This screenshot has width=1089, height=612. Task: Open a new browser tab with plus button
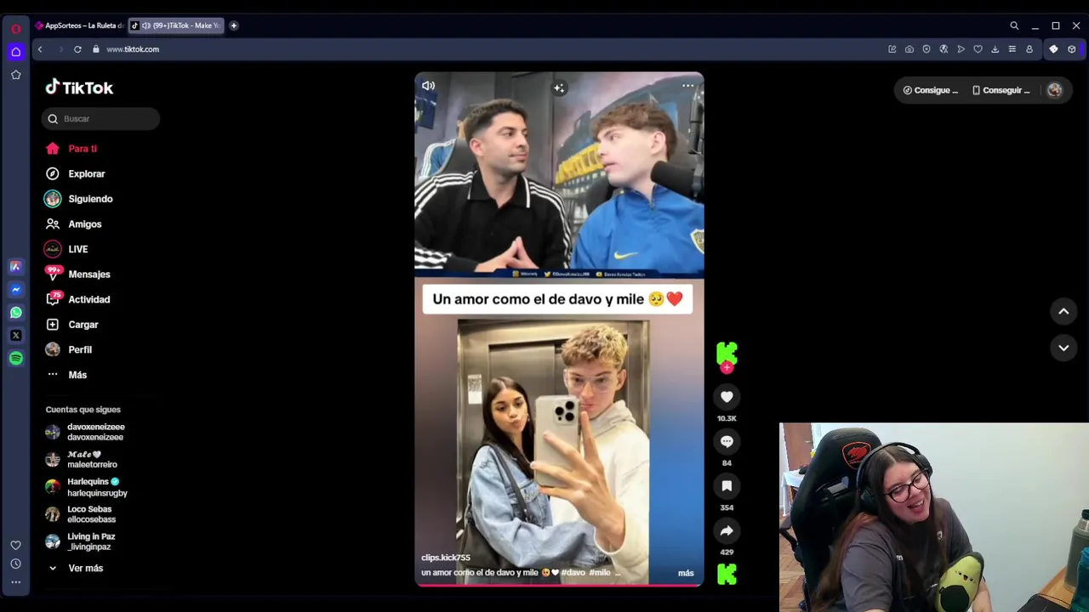click(233, 25)
